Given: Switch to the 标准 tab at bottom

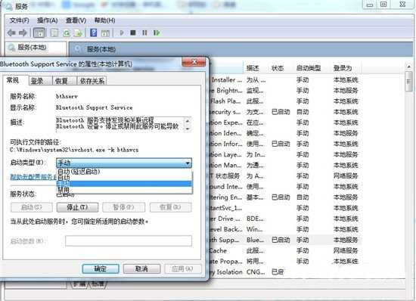Looking at the screenshot, I should pos(98,284).
